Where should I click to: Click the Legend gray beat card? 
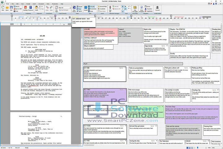130,35
